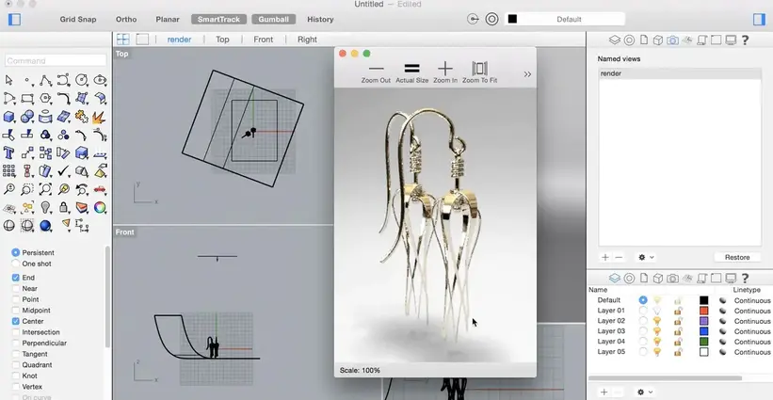
Task: Click the red car icon
Action: pos(100,188)
